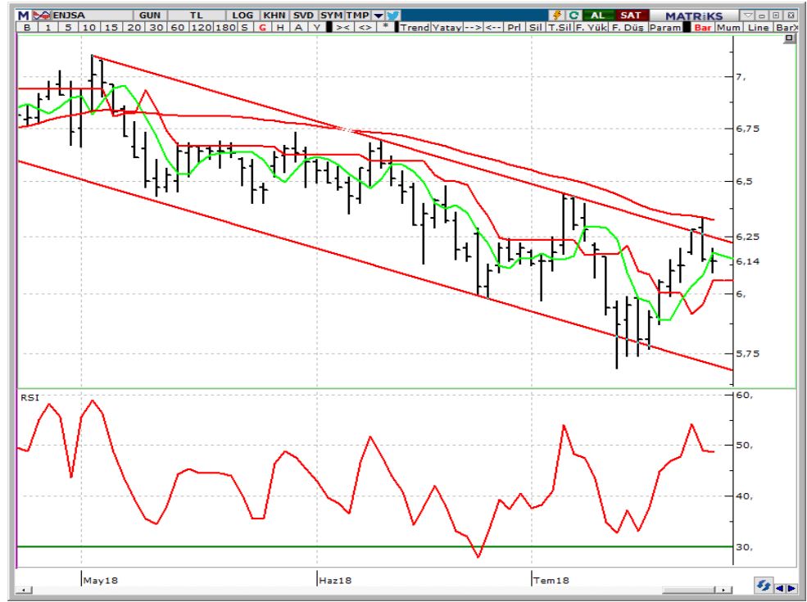Screen dimensions: 807x602
Task: Click the RSI indicator label
Action: click(29, 398)
